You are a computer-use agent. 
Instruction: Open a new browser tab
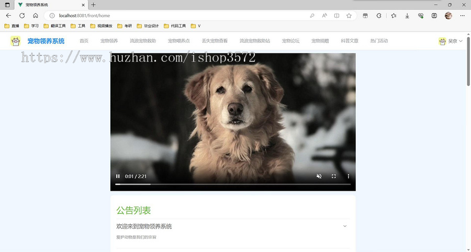(x=94, y=5)
